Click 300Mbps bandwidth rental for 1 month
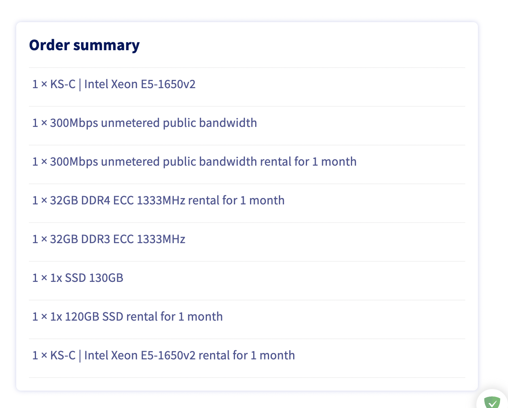Screen dimensions: 508x408 coord(247,162)
